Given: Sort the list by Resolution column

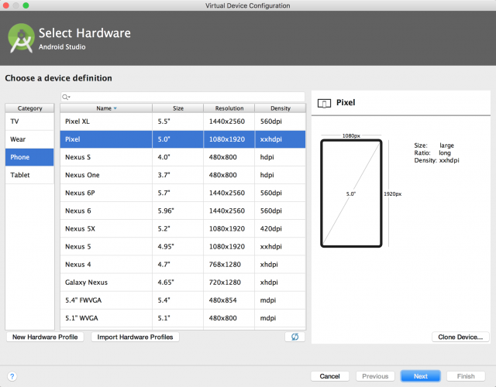Looking at the screenshot, I should (229, 108).
